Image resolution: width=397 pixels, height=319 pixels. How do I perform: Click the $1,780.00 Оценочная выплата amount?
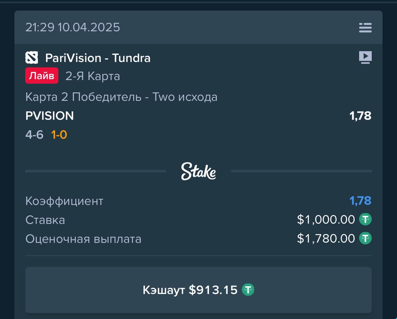326,239
